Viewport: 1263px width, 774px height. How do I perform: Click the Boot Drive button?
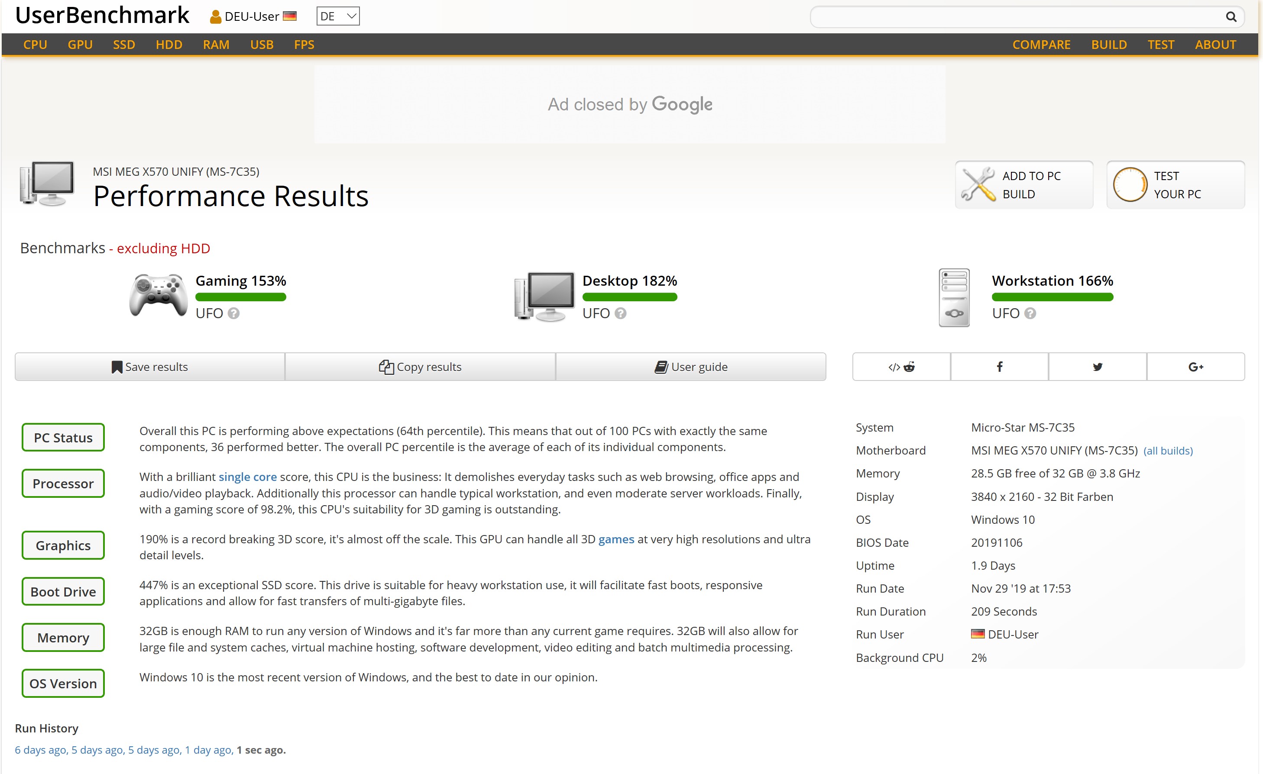coord(63,591)
